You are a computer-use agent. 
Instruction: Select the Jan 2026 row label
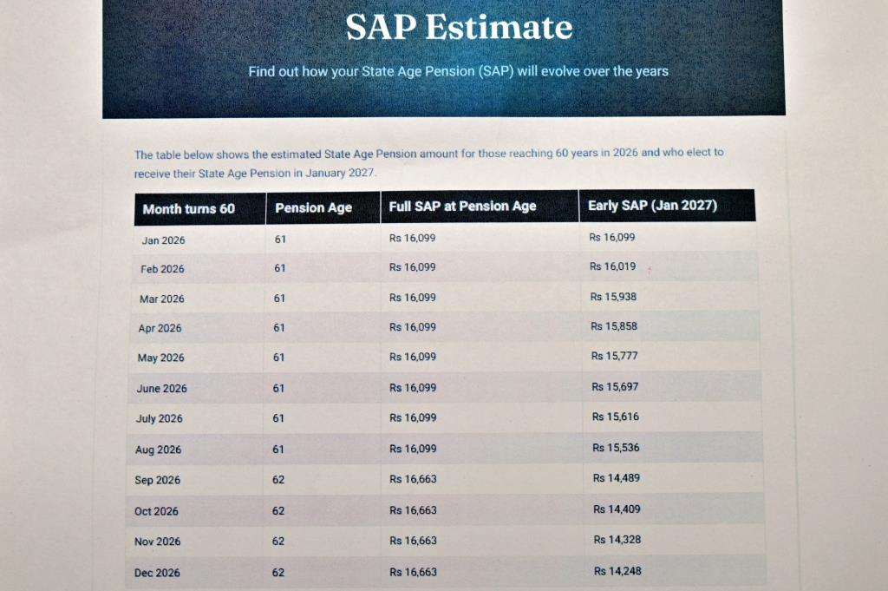click(x=163, y=240)
